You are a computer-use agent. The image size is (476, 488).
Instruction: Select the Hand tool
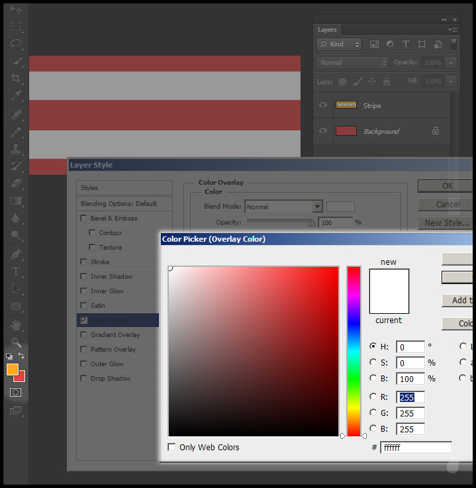click(x=16, y=324)
